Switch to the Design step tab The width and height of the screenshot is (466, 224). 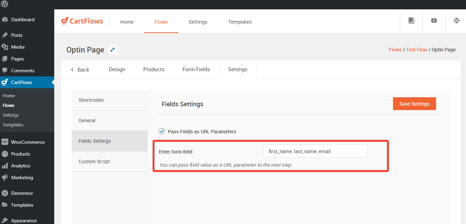pyautogui.click(x=117, y=69)
